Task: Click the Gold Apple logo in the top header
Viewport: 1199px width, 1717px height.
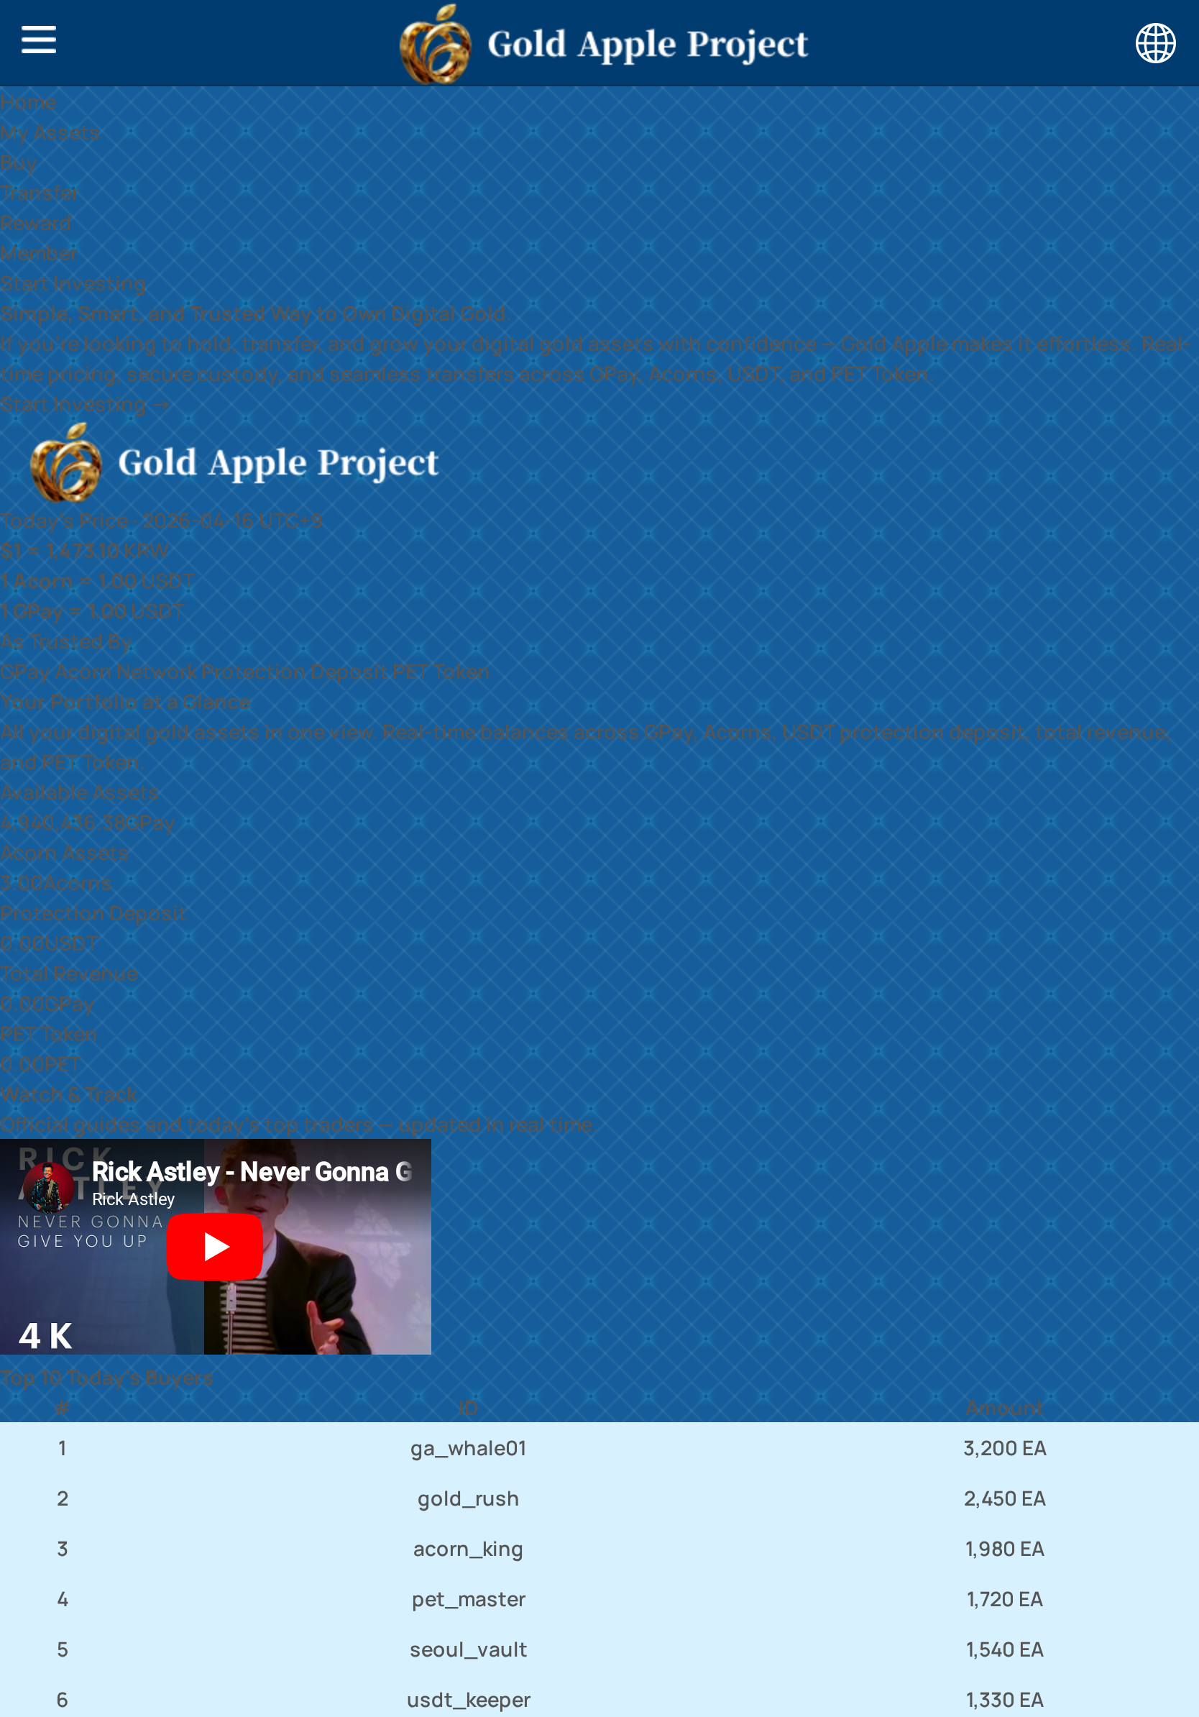Action: click(602, 44)
